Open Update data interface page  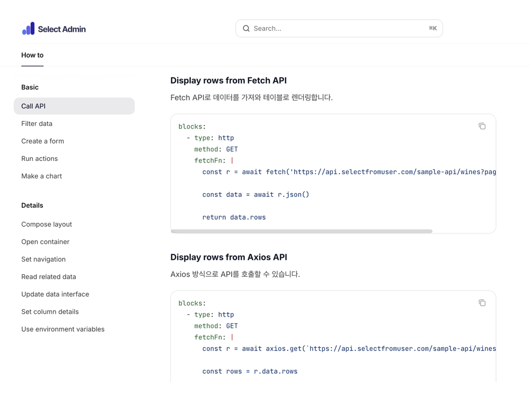[x=55, y=294]
